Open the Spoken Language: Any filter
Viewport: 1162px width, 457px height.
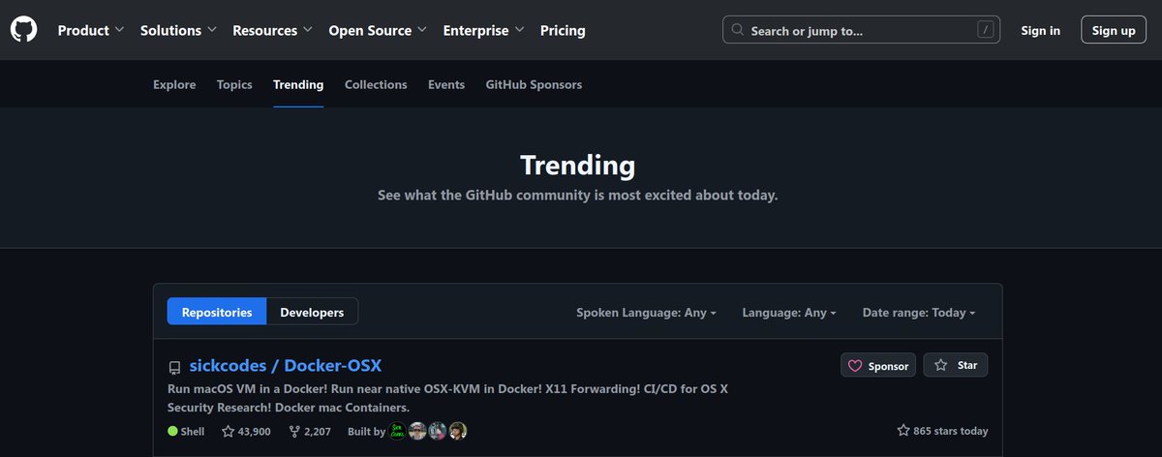[x=646, y=313]
